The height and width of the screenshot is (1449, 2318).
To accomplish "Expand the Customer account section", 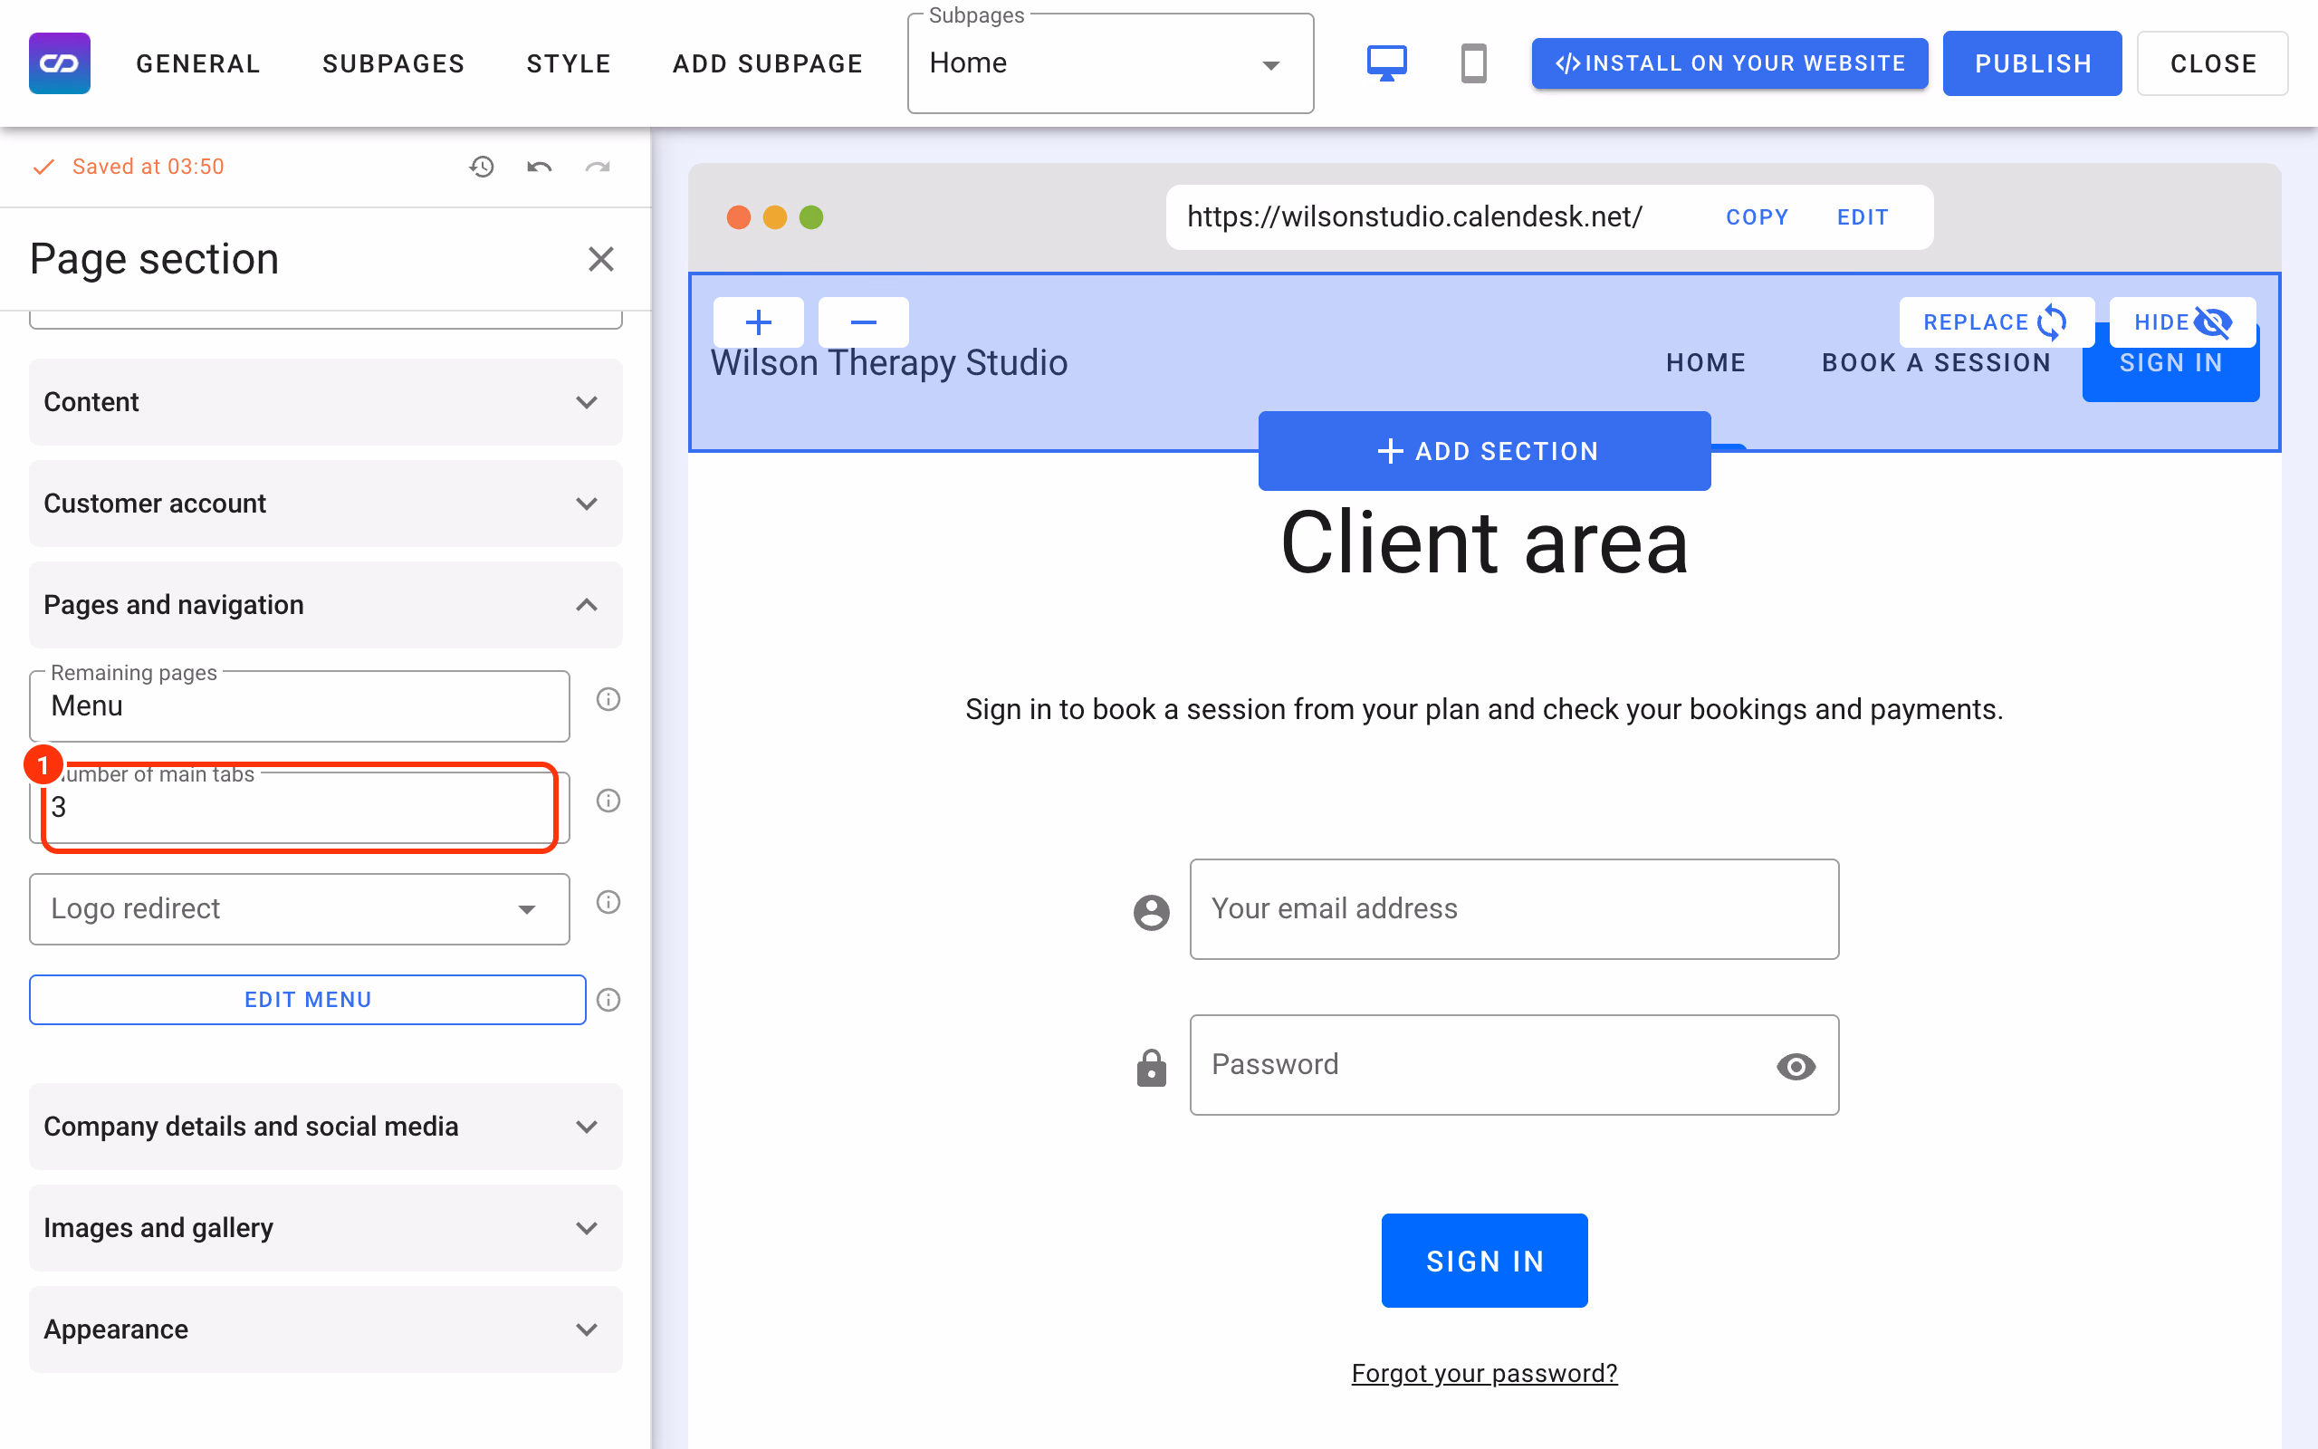I will [326, 504].
